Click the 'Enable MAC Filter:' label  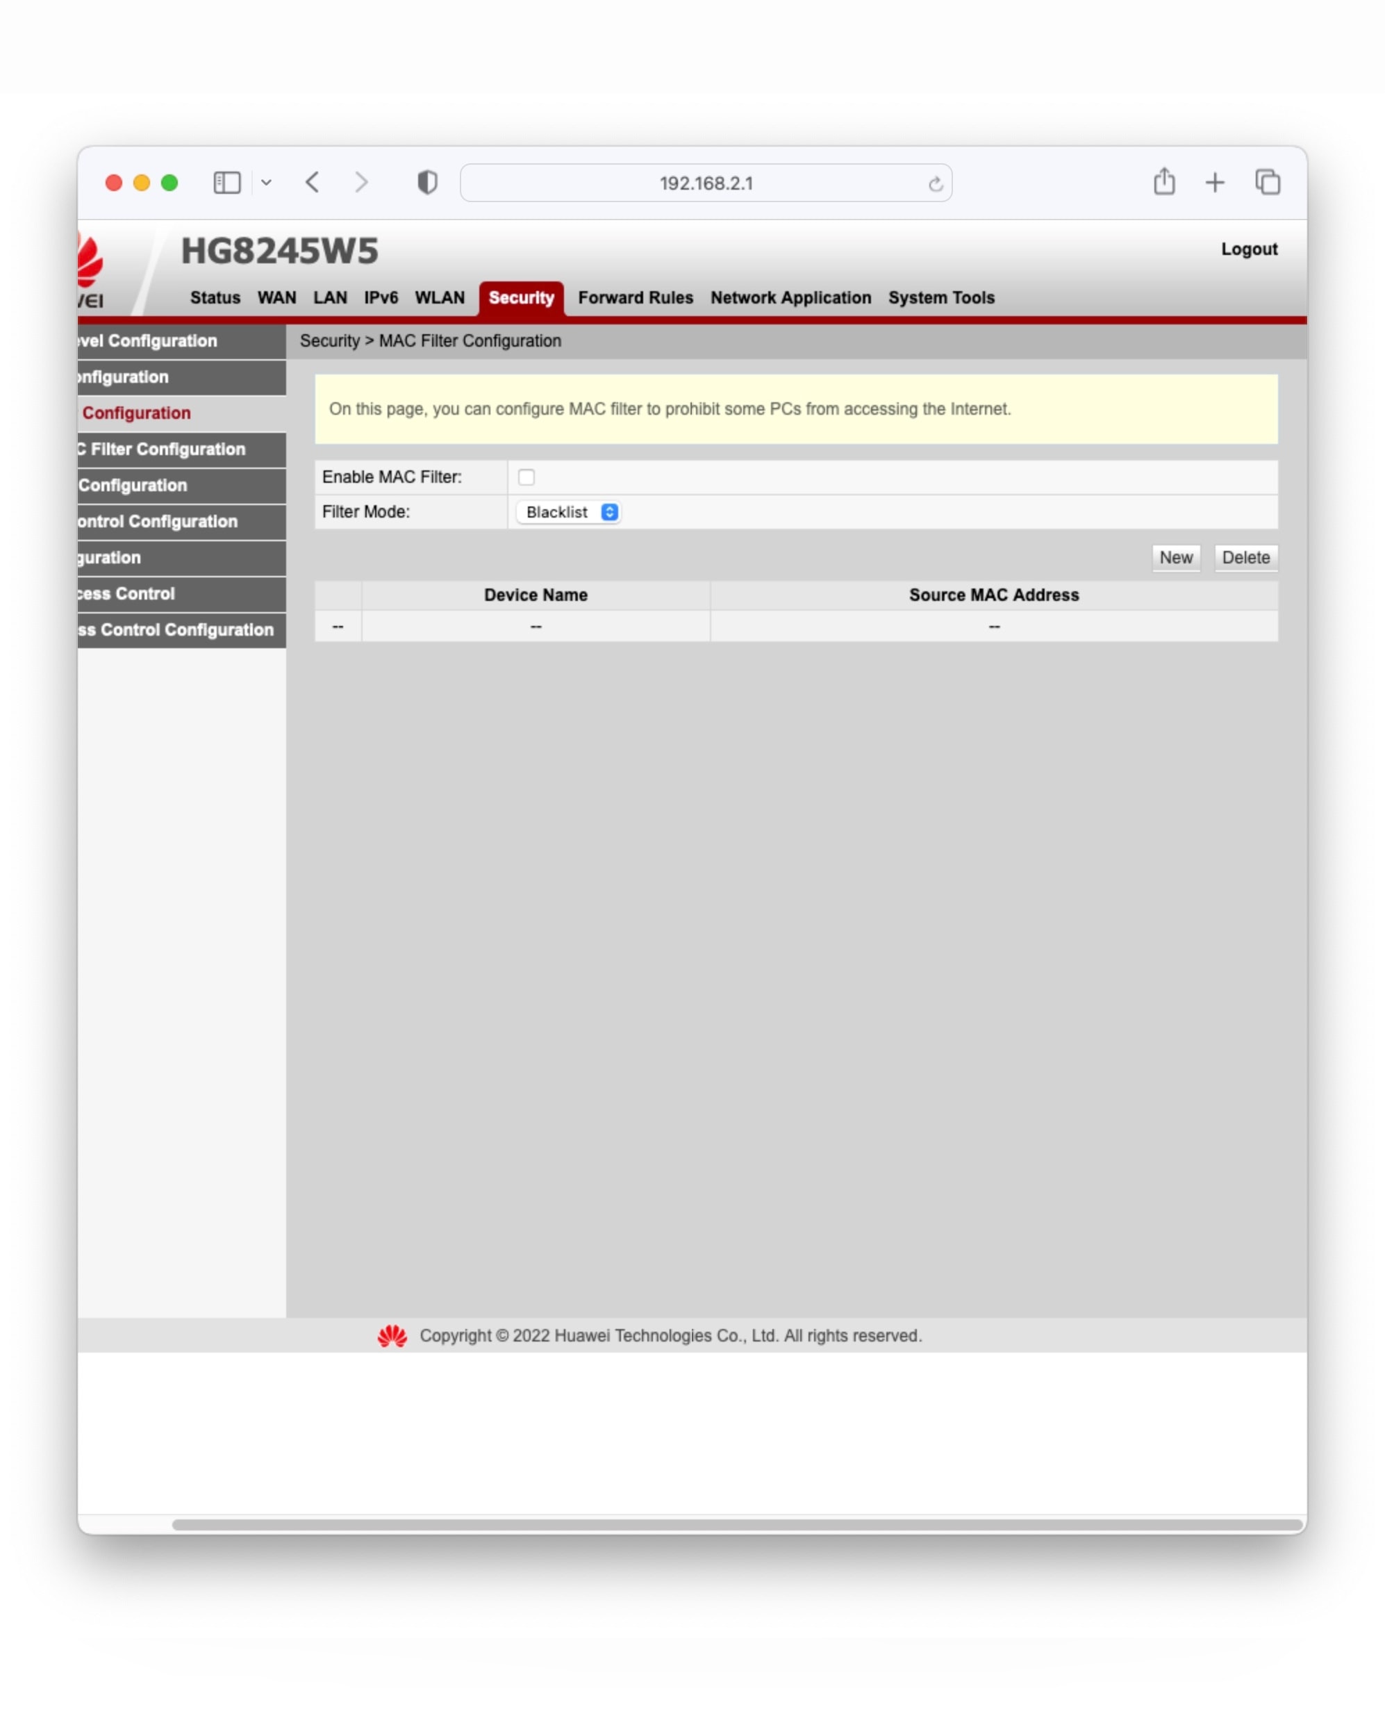point(392,477)
